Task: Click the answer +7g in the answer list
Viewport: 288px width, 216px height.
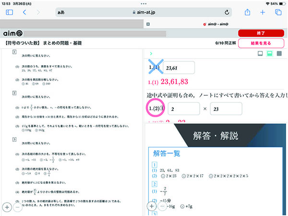Action: pos(186,206)
